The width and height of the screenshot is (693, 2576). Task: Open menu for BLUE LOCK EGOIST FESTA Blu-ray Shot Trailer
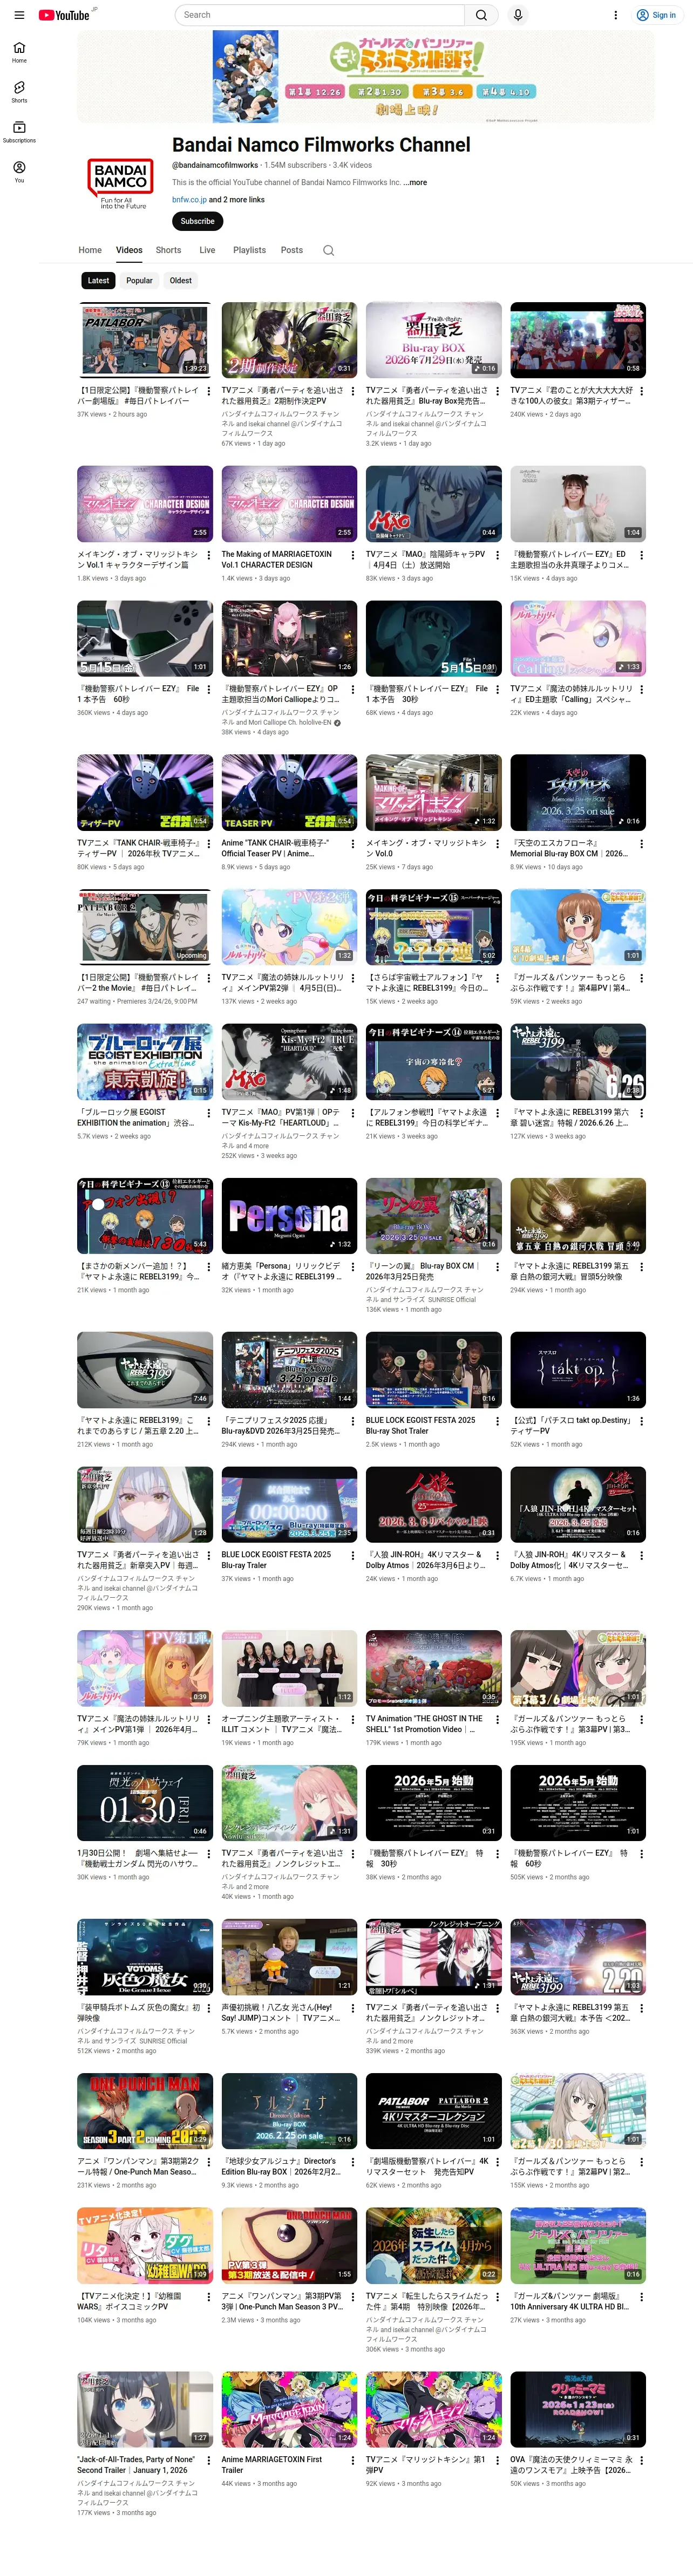click(x=497, y=1421)
